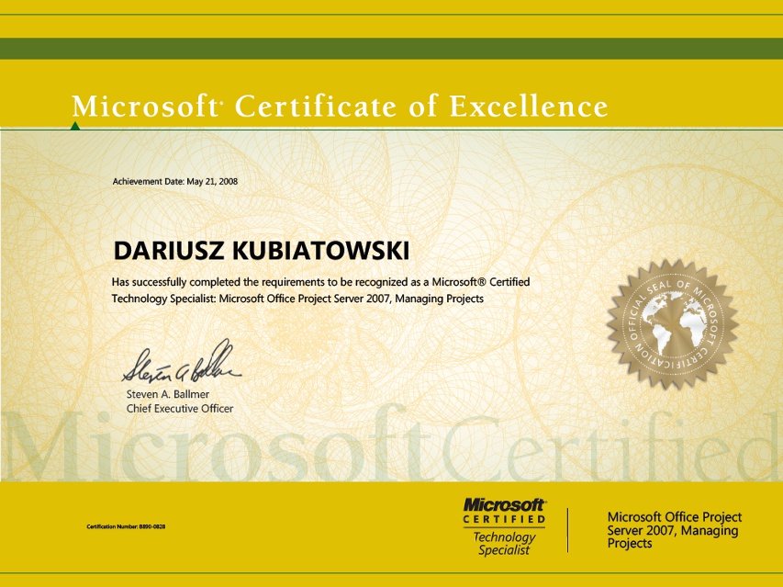
Task: Click the handwritten Steven A. Ballmer signature
Action: point(182,362)
